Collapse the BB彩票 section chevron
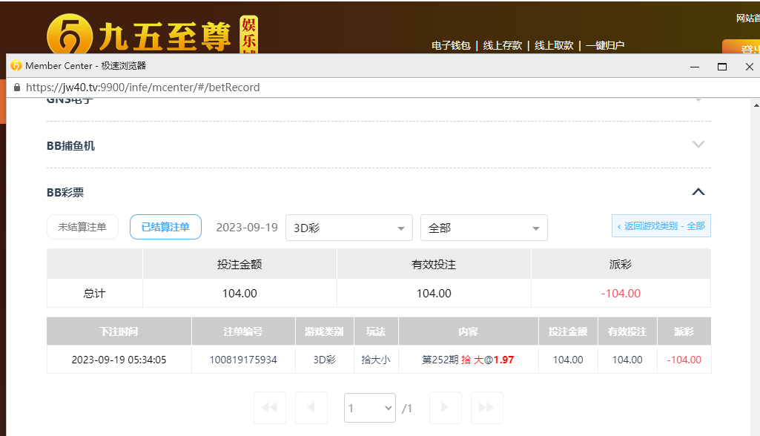Image resolution: width=760 pixels, height=436 pixels. tap(698, 192)
